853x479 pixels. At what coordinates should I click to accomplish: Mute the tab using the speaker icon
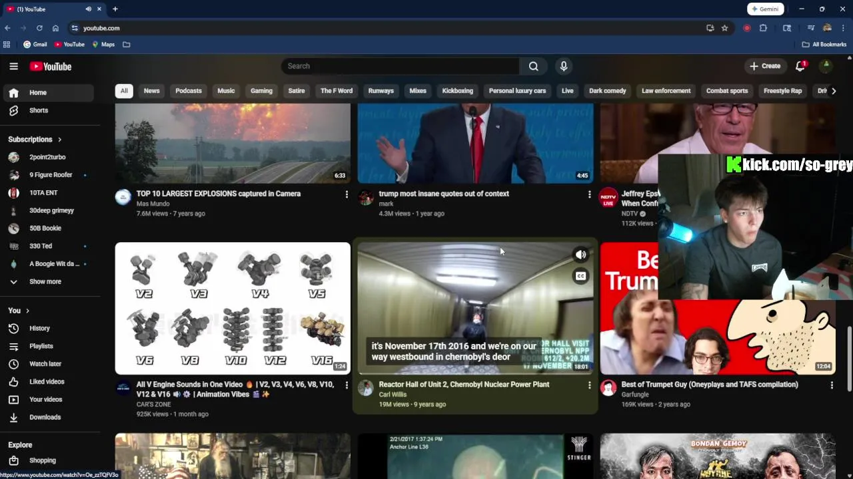(x=89, y=9)
